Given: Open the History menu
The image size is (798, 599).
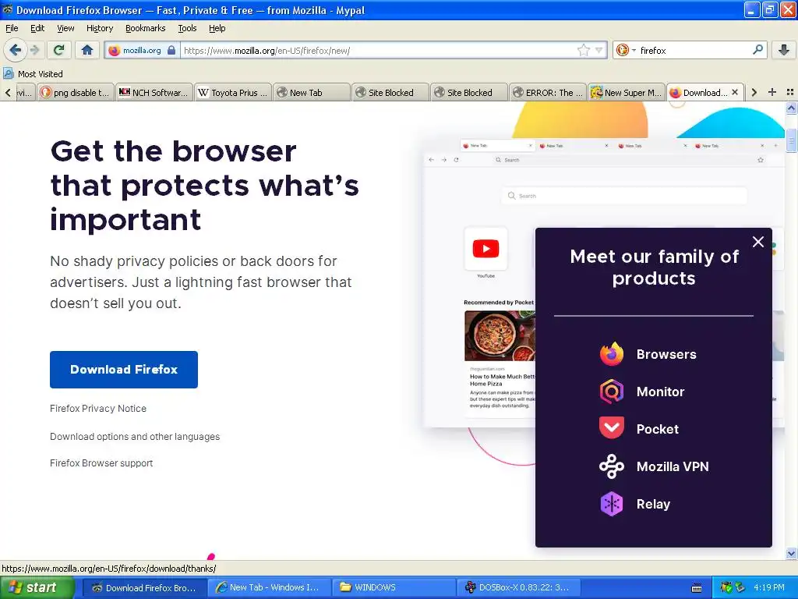Looking at the screenshot, I should pyautogui.click(x=99, y=29).
